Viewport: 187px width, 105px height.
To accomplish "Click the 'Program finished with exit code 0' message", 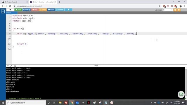I will tap(24, 99).
